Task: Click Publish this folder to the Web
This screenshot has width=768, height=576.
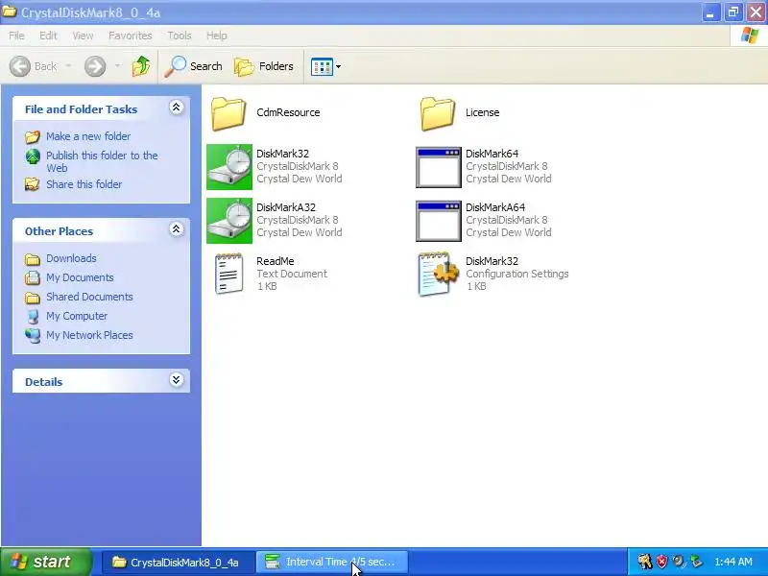Action: [x=102, y=161]
